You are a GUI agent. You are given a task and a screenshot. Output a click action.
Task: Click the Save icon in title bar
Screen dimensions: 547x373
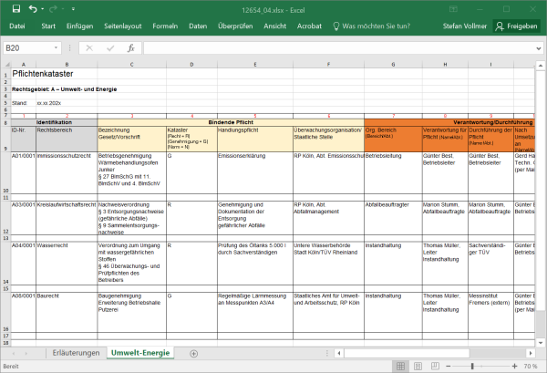point(15,8)
